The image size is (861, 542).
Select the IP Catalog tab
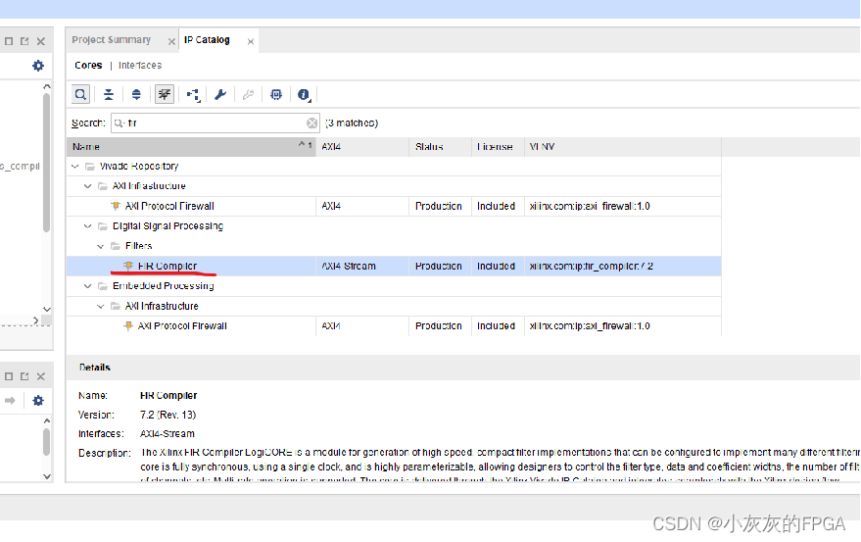coord(207,40)
